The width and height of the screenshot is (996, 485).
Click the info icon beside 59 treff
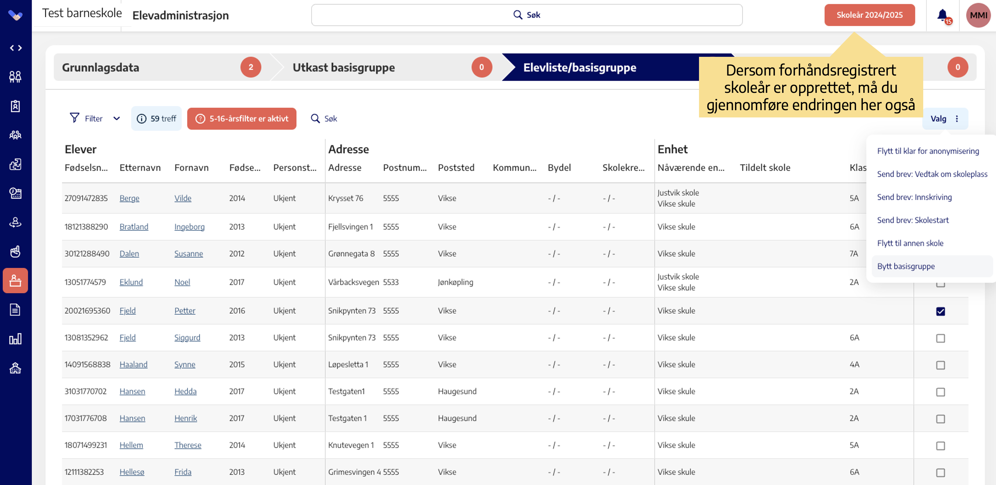click(x=141, y=118)
